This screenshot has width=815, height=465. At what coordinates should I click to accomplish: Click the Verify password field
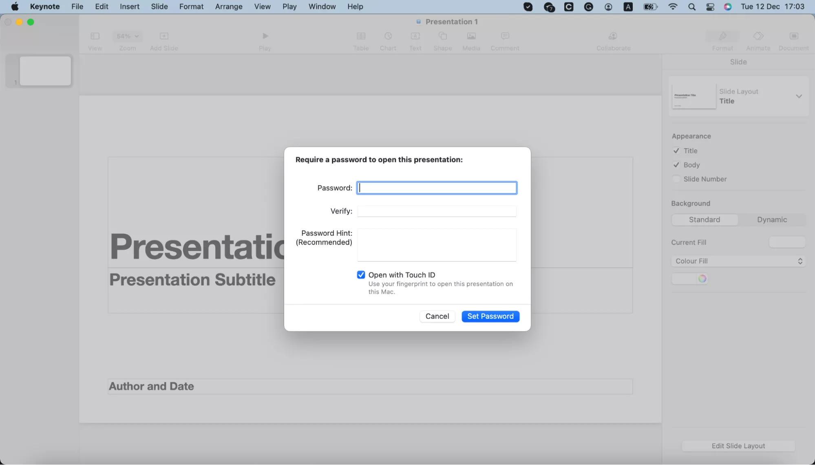tap(436, 211)
